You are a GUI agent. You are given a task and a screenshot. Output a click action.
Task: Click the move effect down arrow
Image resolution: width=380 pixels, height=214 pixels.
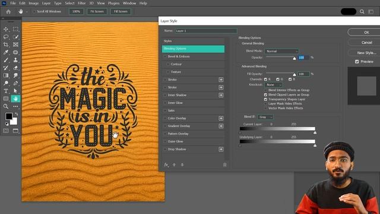182,165
